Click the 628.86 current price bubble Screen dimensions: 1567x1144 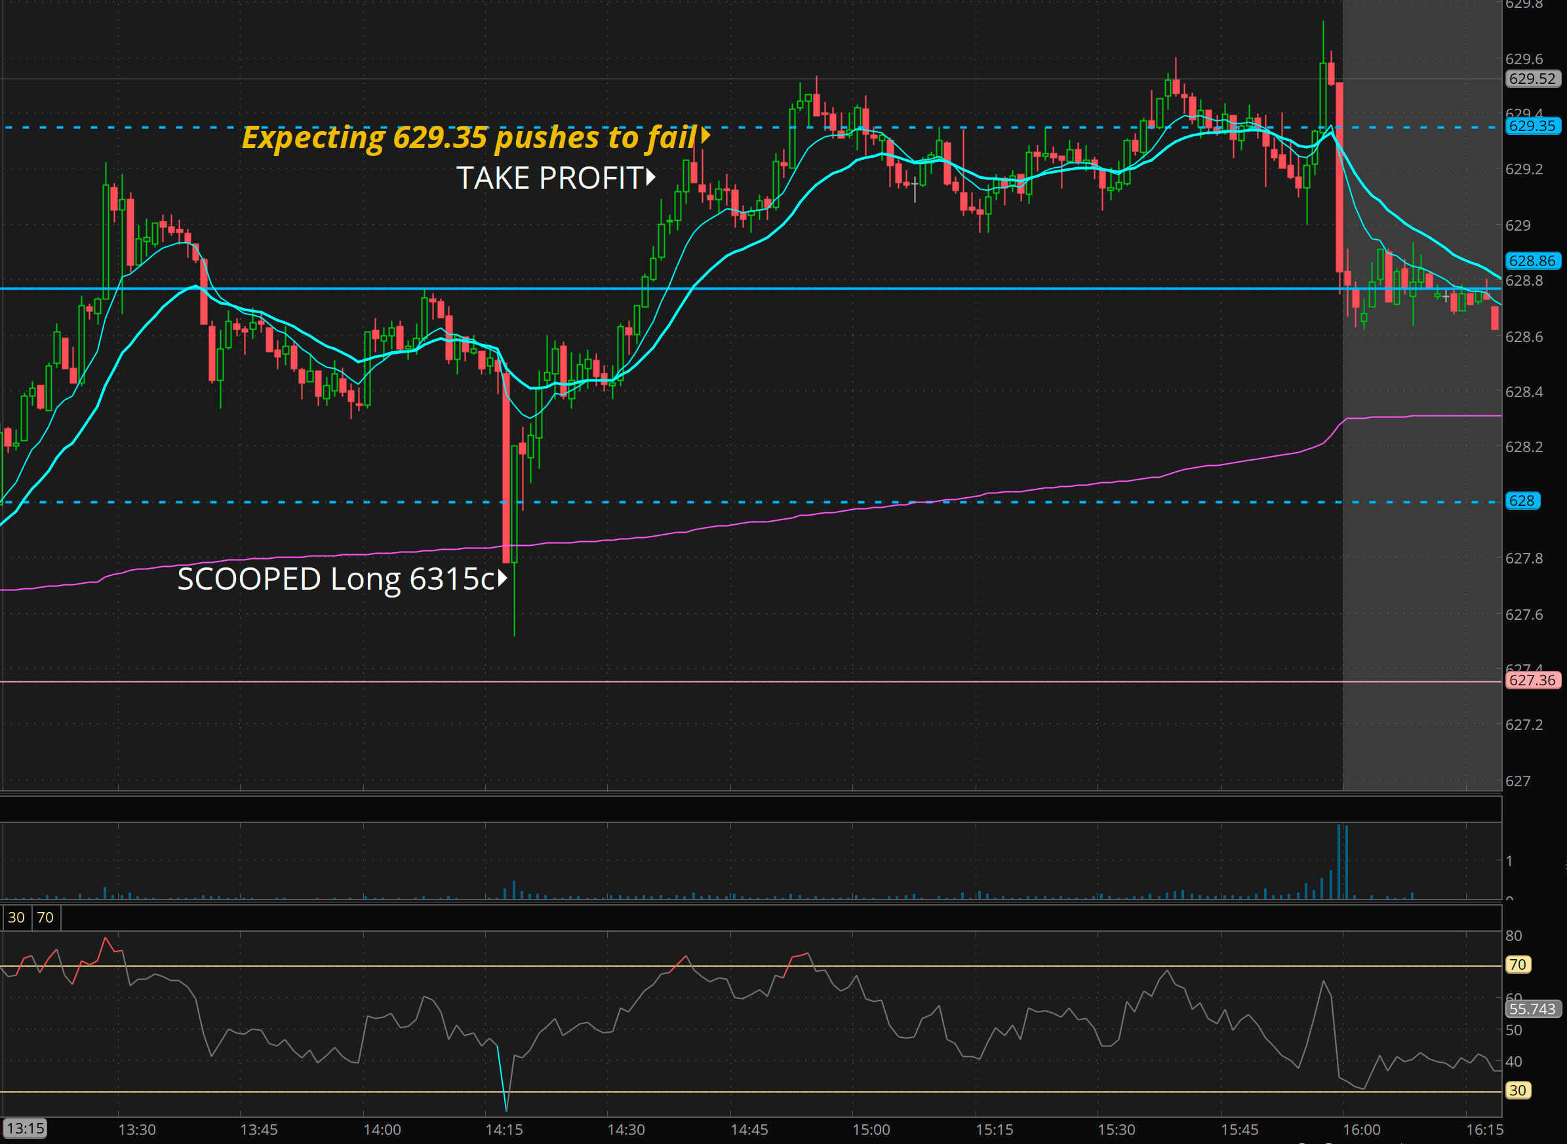1532,261
